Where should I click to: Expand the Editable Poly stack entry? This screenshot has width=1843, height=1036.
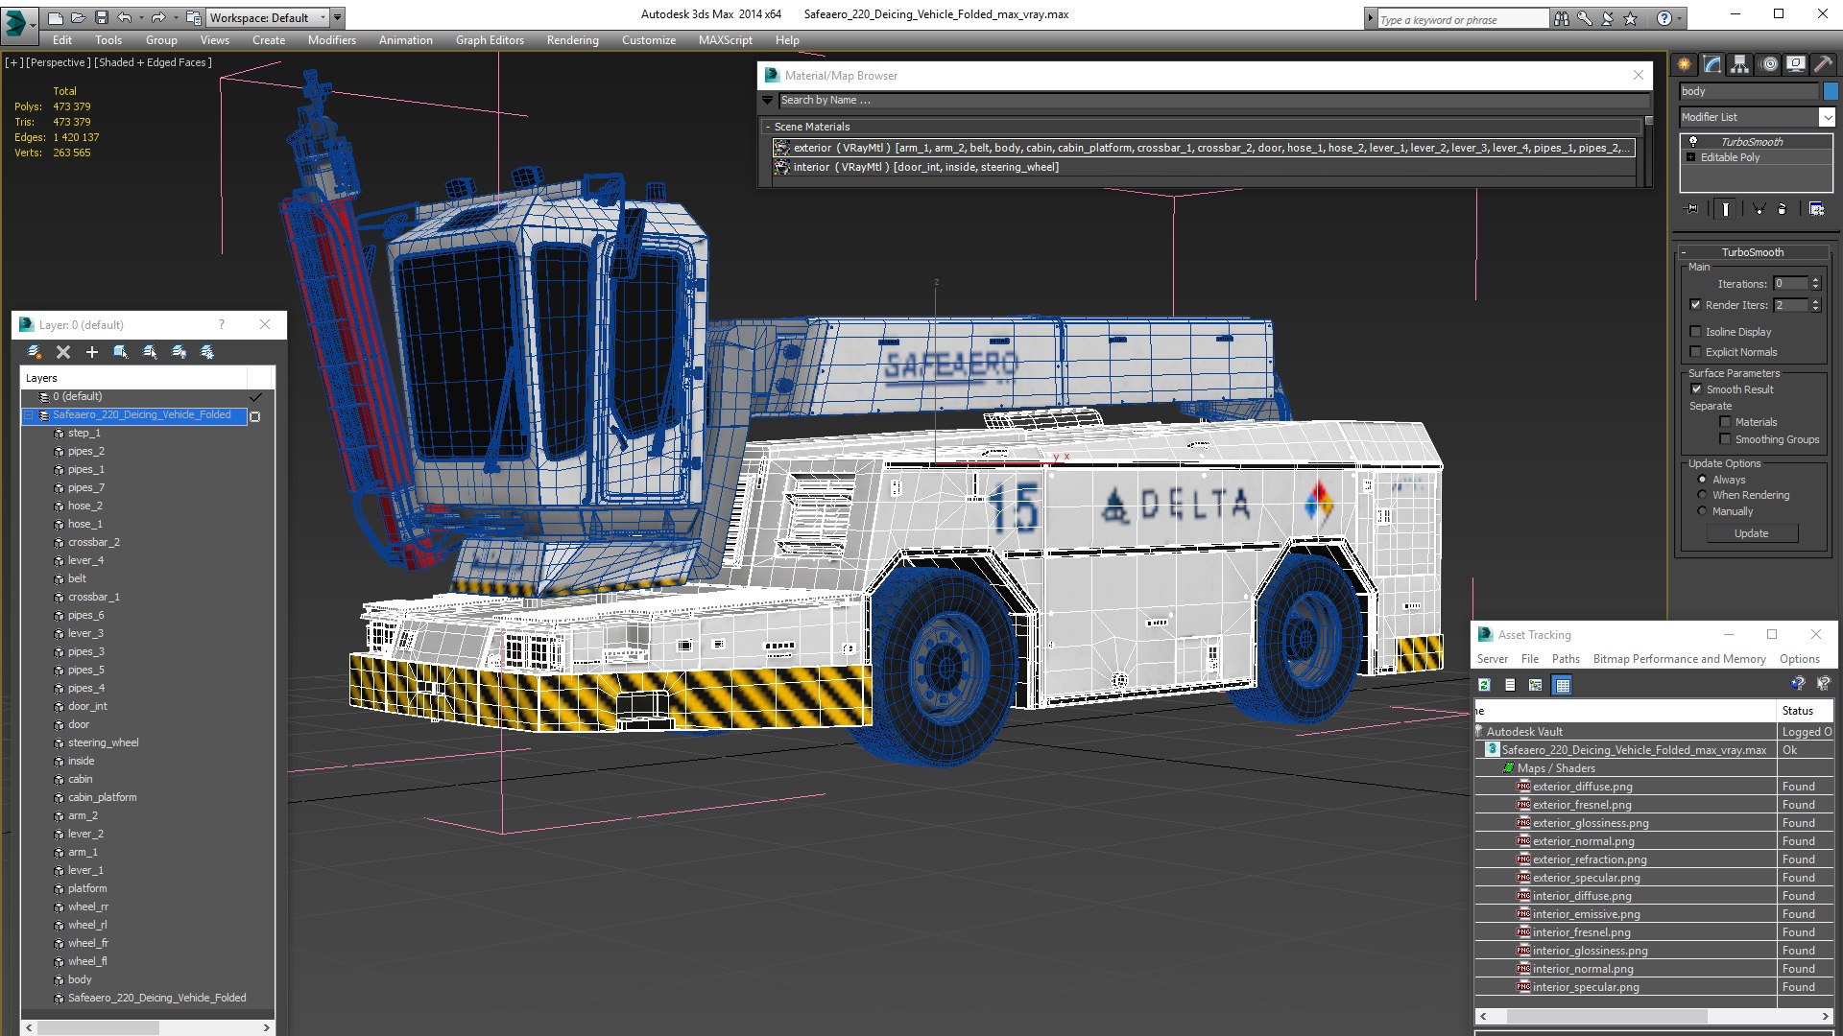(x=1691, y=157)
